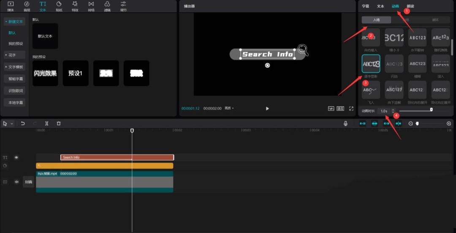Image resolution: width=456 pixels, height=233 pixels.
Task: Open the 音频 audio panel icon
Action: [x=27, y=6]
